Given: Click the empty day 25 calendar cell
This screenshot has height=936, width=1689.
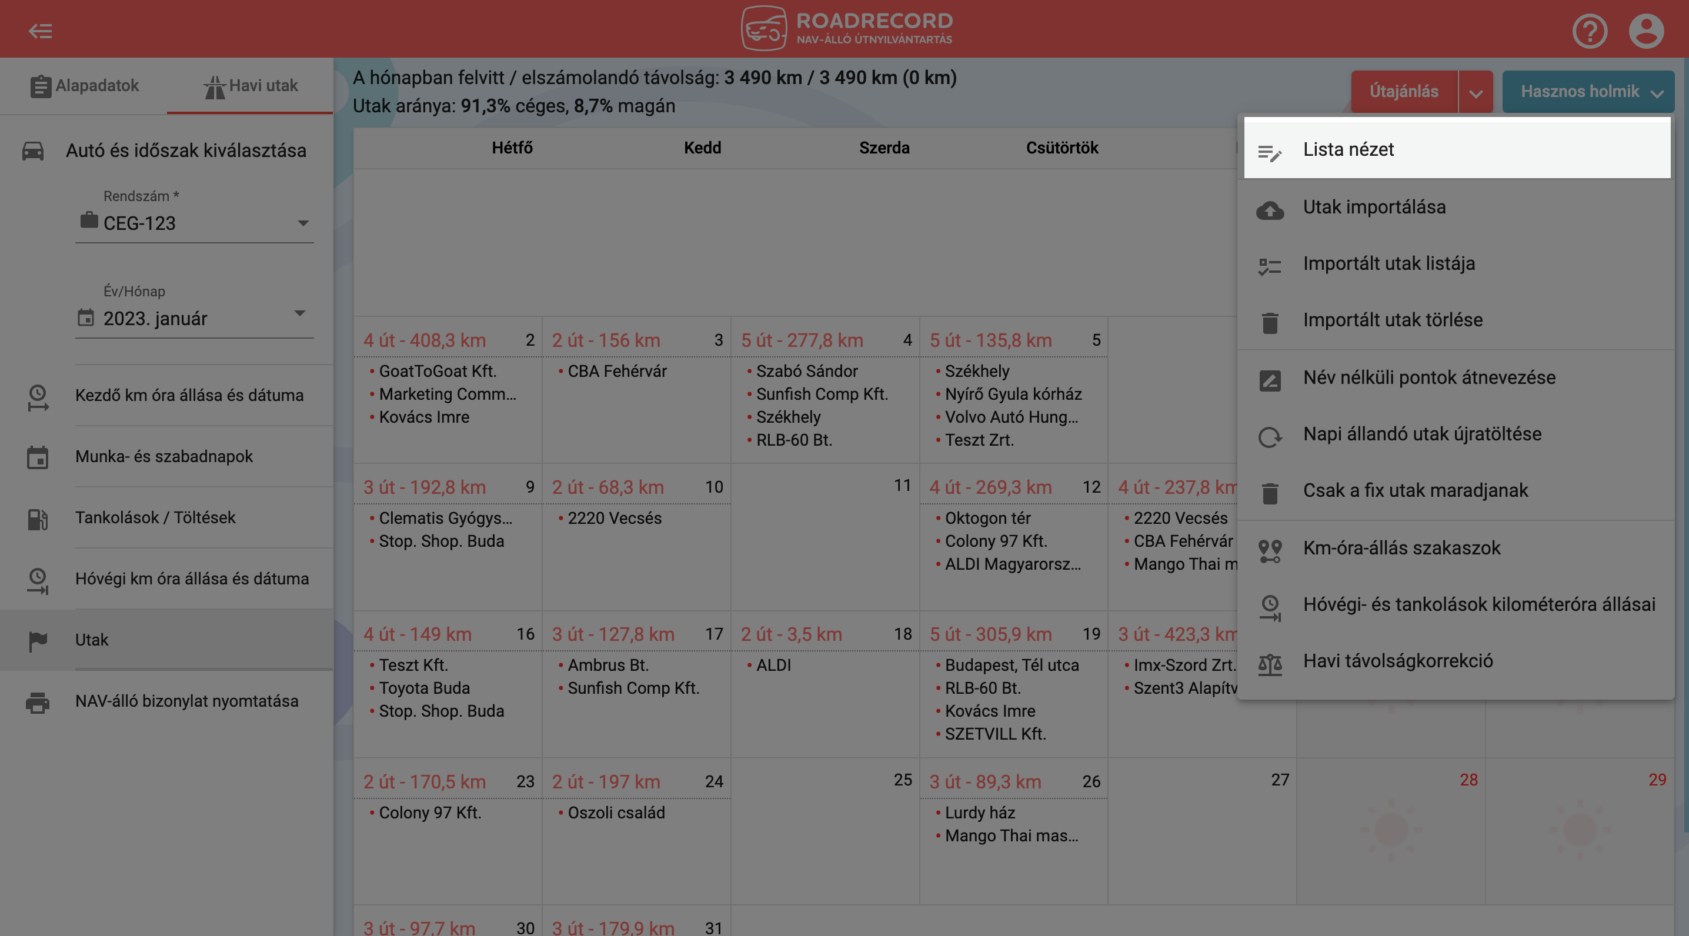Looking at the screenshot, I should pyautogui.click(x=825, y=832).
